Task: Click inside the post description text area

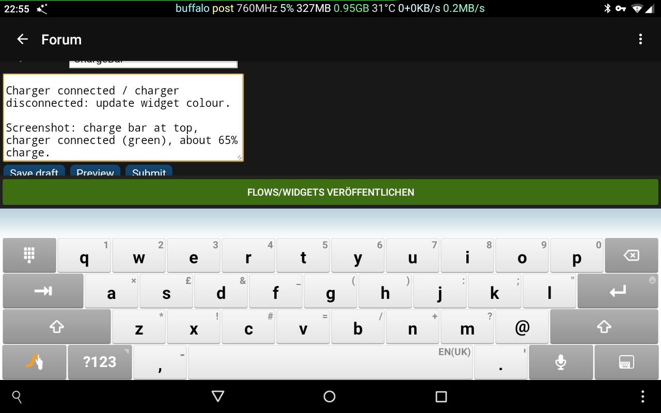Action: coord(123,118)
